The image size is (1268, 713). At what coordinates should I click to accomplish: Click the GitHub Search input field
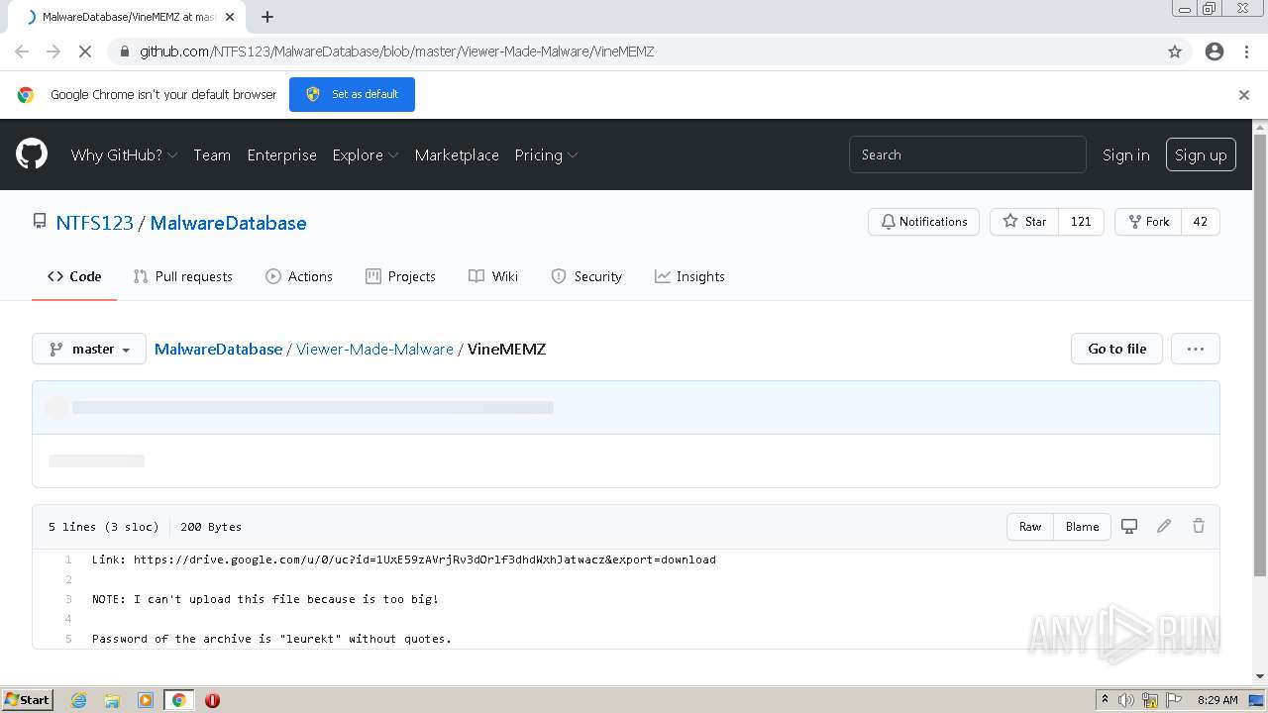[968, 154]
